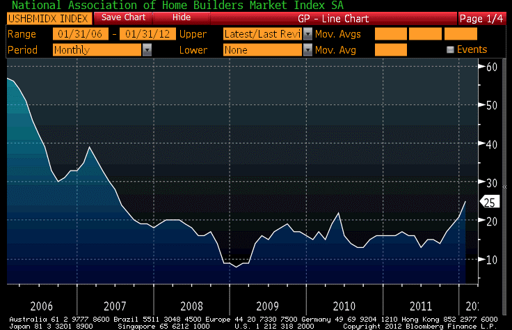The height and width of the screenshot is (330, 512).
Task: Click the 2008 year axis label
Action: tap(192, 306)
